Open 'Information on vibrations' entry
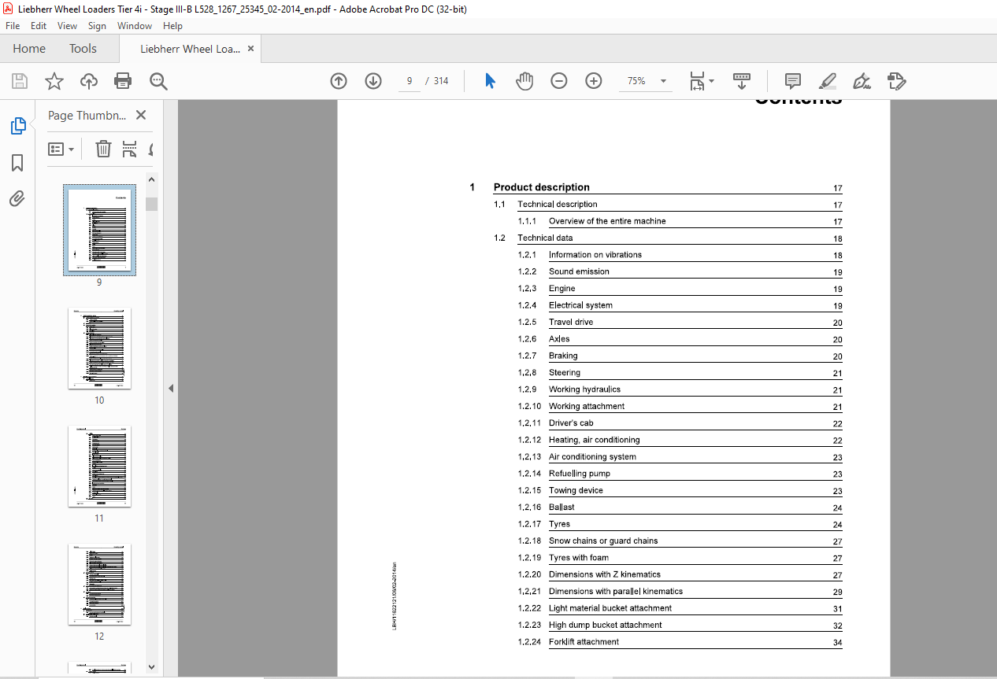This screenshot has width=997, height=679. 595,255
